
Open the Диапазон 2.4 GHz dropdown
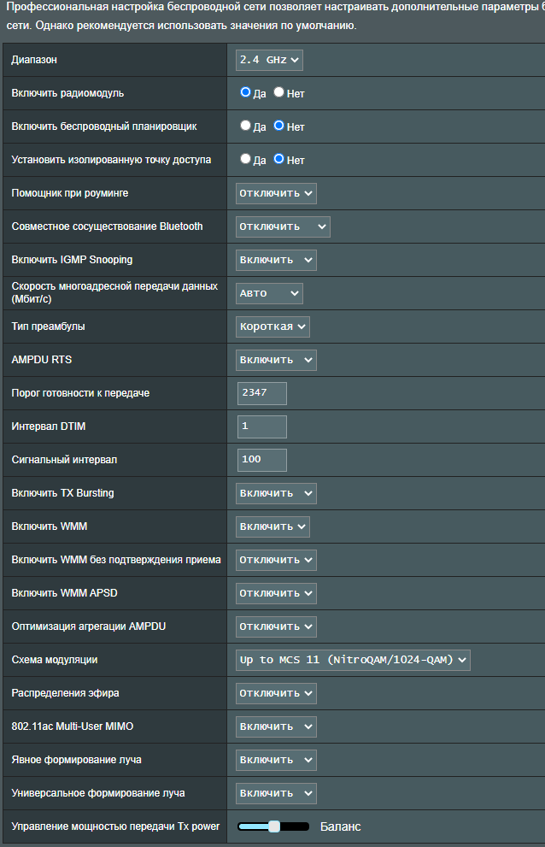tap(269, 60)
